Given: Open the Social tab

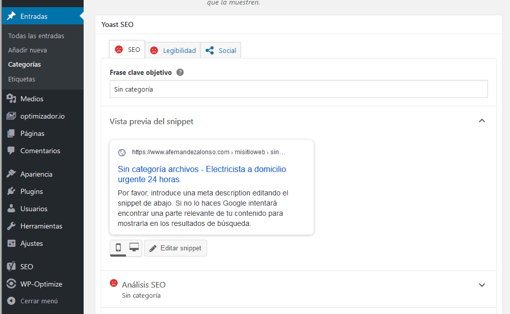Looking at the screenshot, I should [220, 51].
